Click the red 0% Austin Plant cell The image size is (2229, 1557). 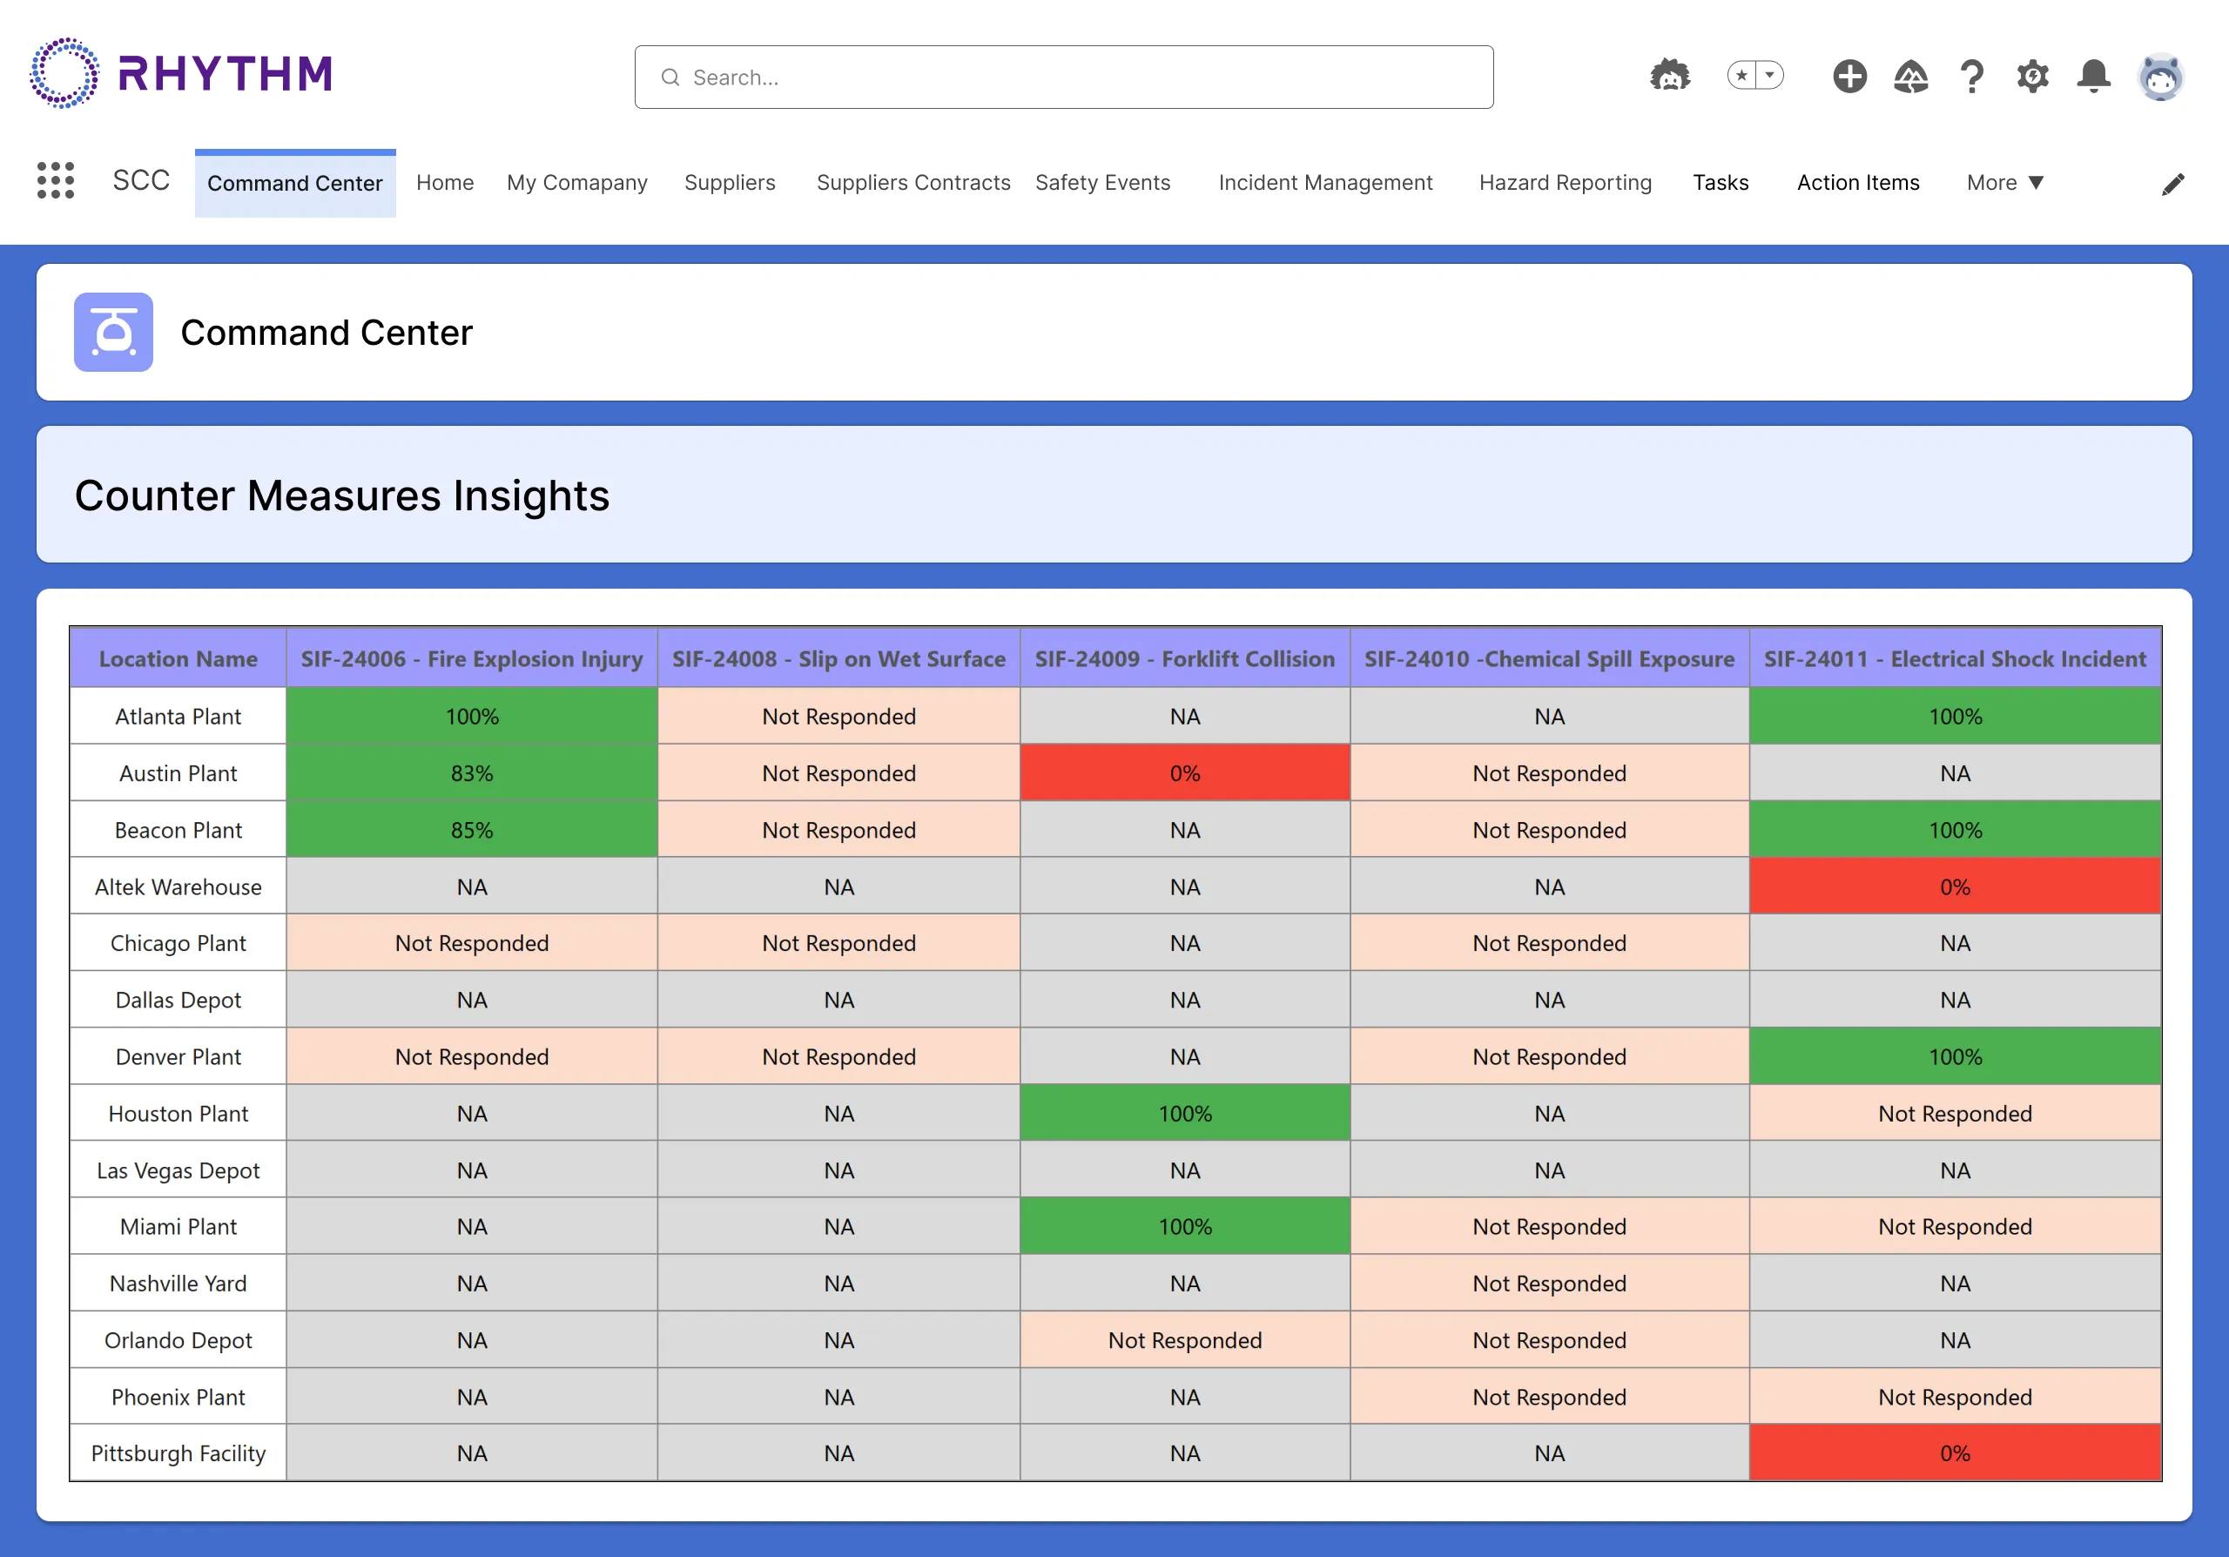(1183, 772)
